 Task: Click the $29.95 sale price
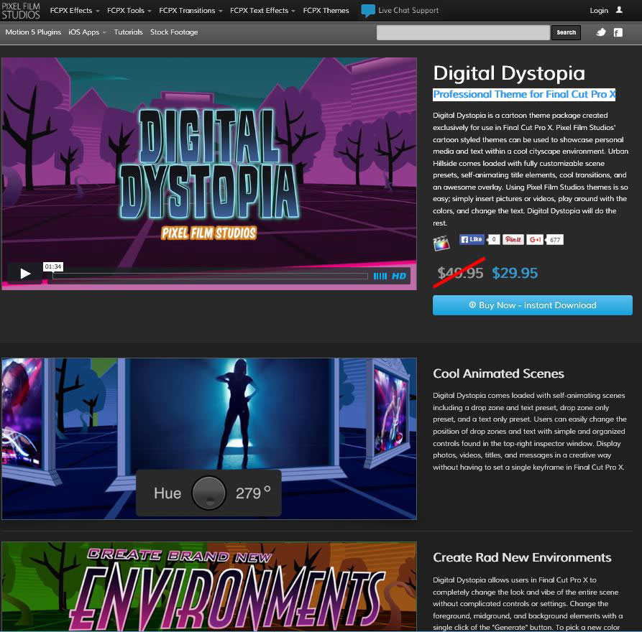(515, 273)
